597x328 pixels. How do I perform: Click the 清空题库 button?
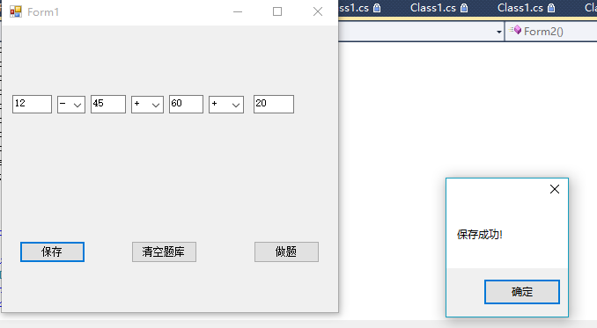[x=164, y=252]
